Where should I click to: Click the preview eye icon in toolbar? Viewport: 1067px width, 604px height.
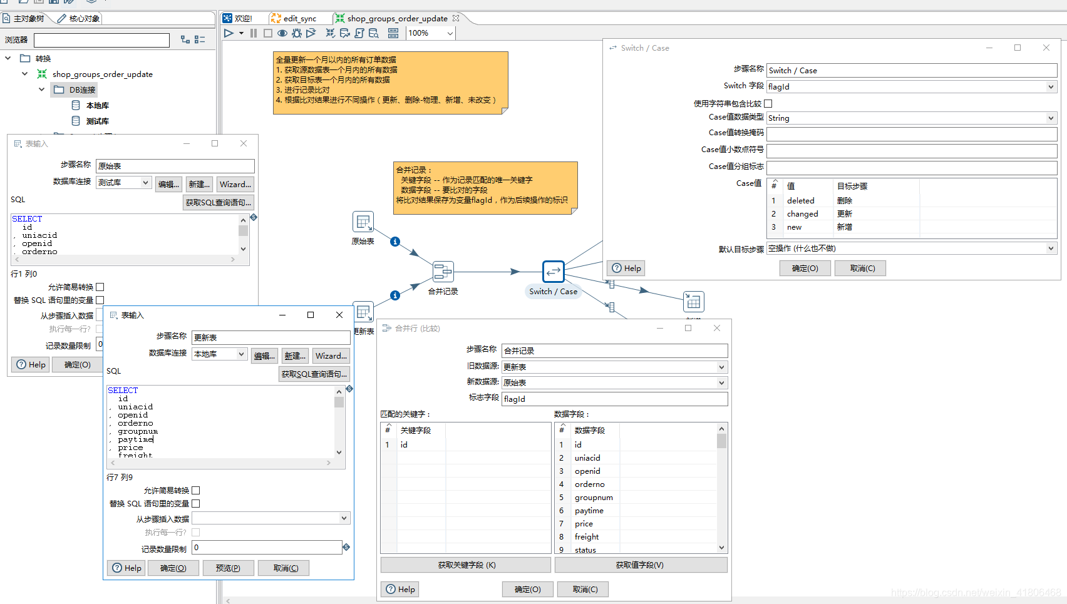[282, 33]
